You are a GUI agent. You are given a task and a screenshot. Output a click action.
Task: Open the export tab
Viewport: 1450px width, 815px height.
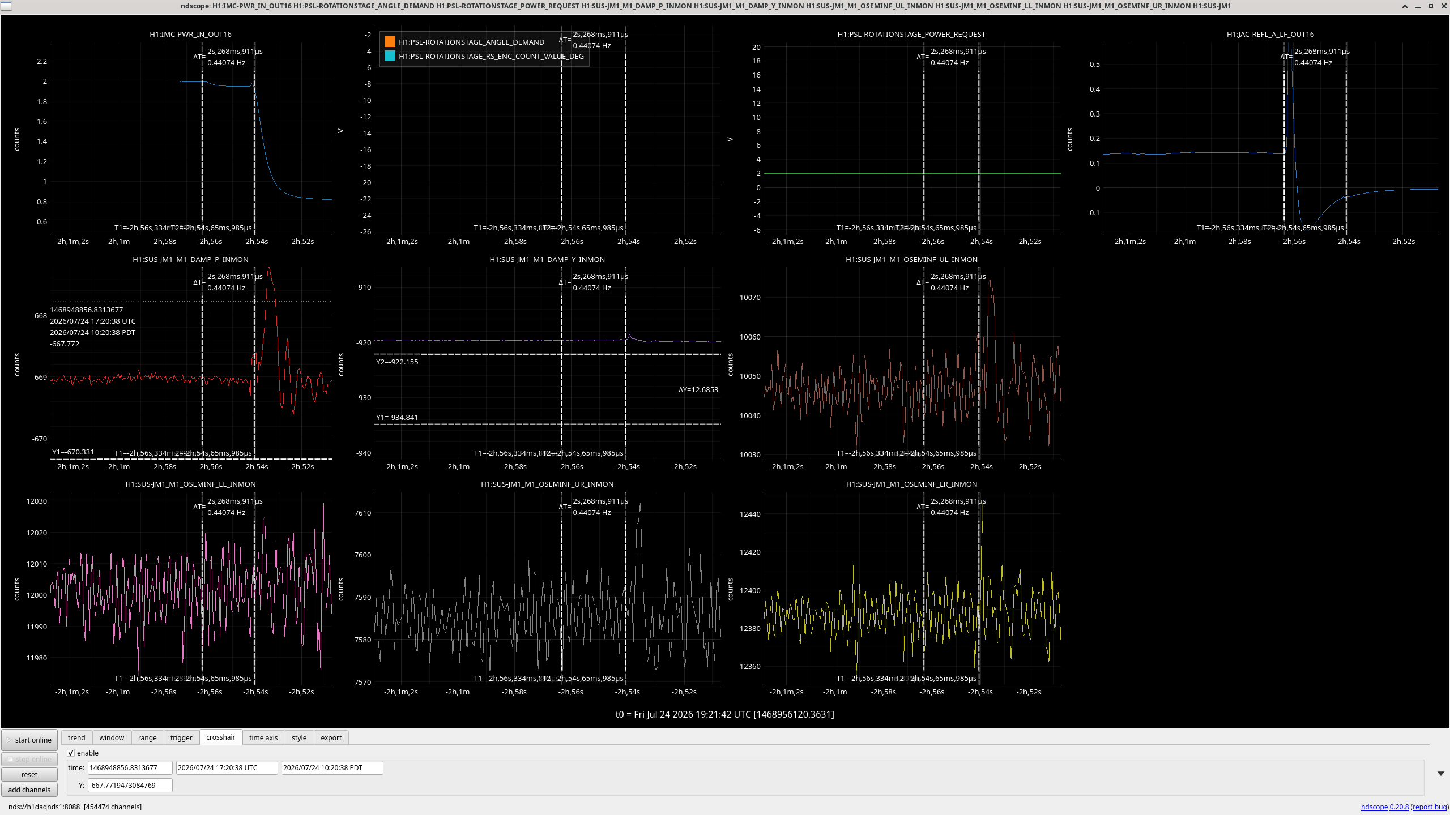[331, 737]
